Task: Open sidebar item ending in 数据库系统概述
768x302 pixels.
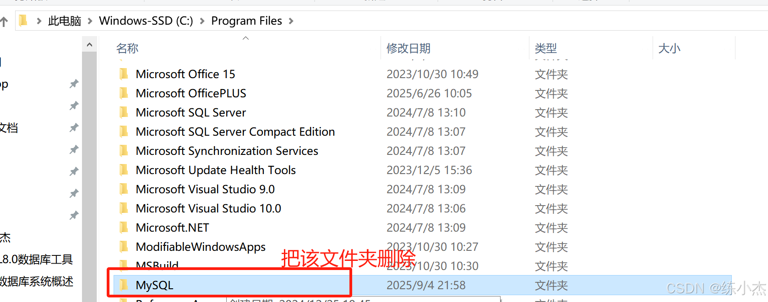Action: [37, 281]
